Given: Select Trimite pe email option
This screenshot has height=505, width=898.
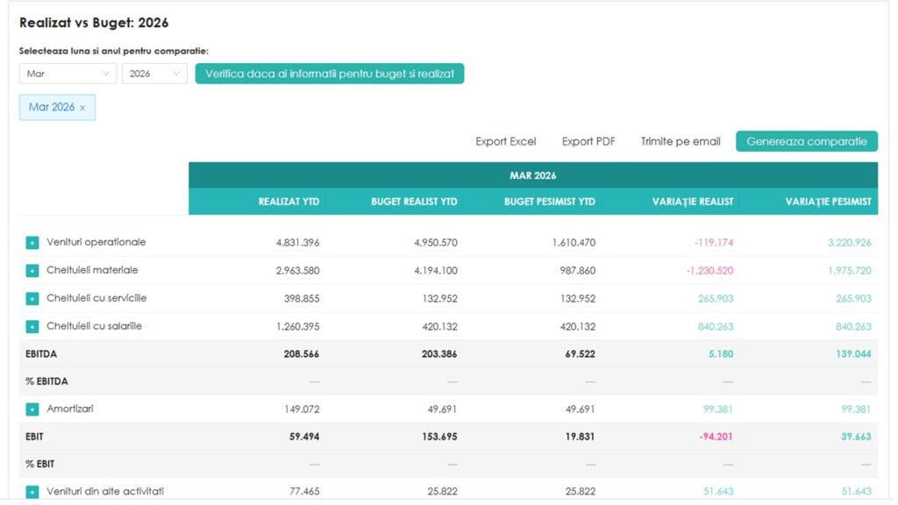Looking at the screenshot, I should 681,141.
